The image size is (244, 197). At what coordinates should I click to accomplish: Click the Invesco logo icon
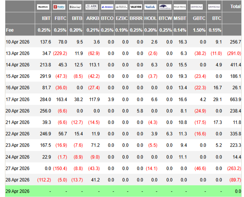(x=107, y=7)
